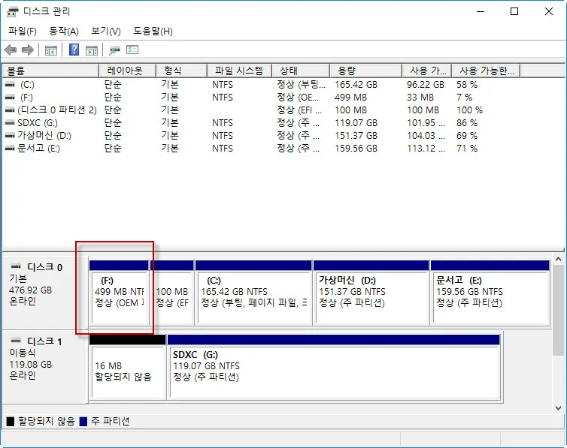Click the 58 % free percentage cell

pos(467,85)
